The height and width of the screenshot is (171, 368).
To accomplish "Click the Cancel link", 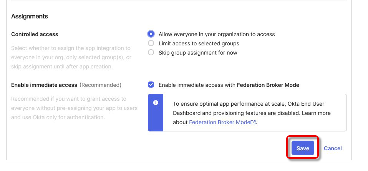I will [333, 148].
